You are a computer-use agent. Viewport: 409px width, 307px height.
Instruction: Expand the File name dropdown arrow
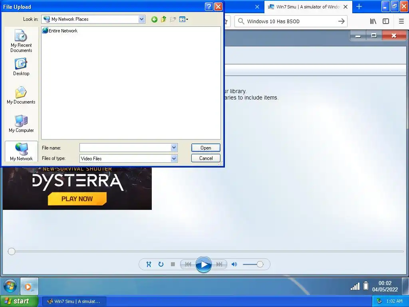(174, 148)
